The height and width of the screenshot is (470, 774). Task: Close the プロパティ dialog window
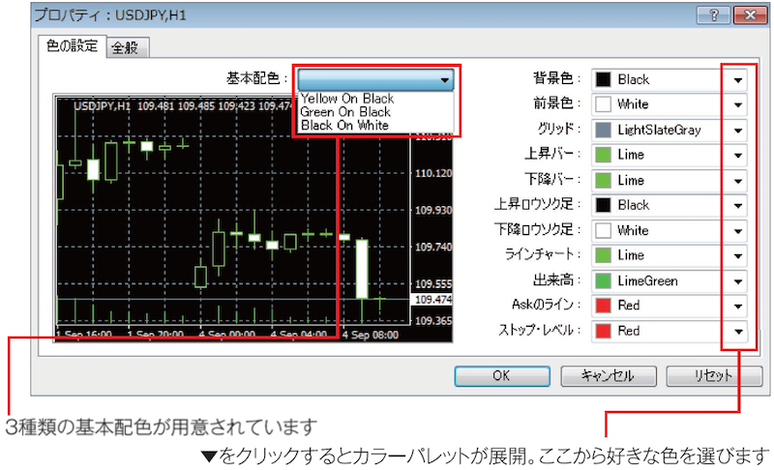750,15
